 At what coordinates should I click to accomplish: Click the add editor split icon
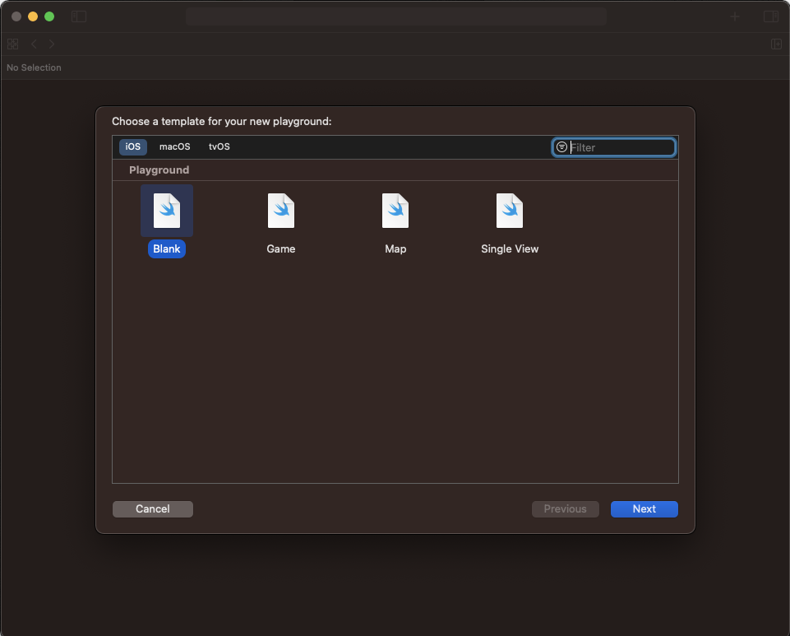[x=776, y=44]
